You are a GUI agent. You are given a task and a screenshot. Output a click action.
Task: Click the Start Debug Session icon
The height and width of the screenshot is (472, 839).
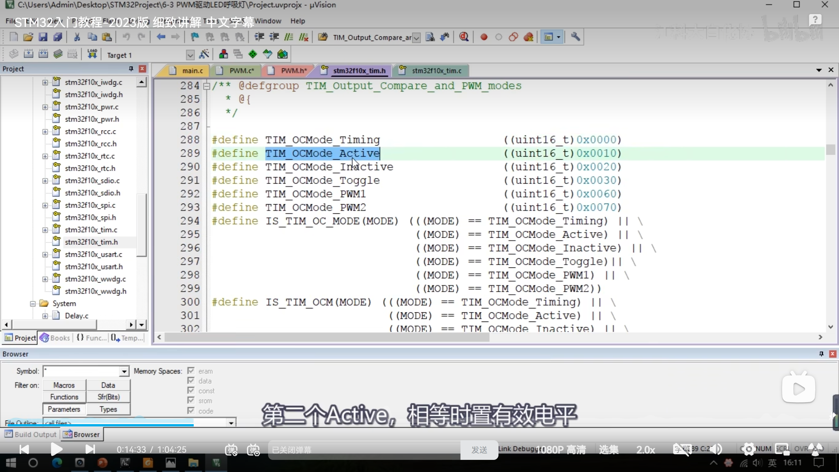464,37
